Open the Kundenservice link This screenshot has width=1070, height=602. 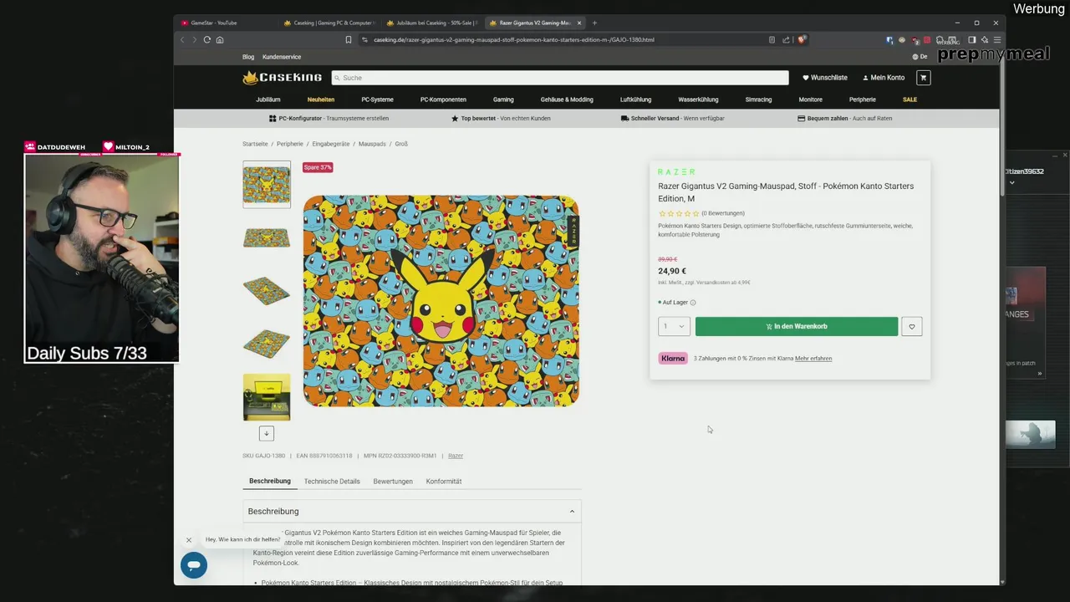(x=282, y=57)
